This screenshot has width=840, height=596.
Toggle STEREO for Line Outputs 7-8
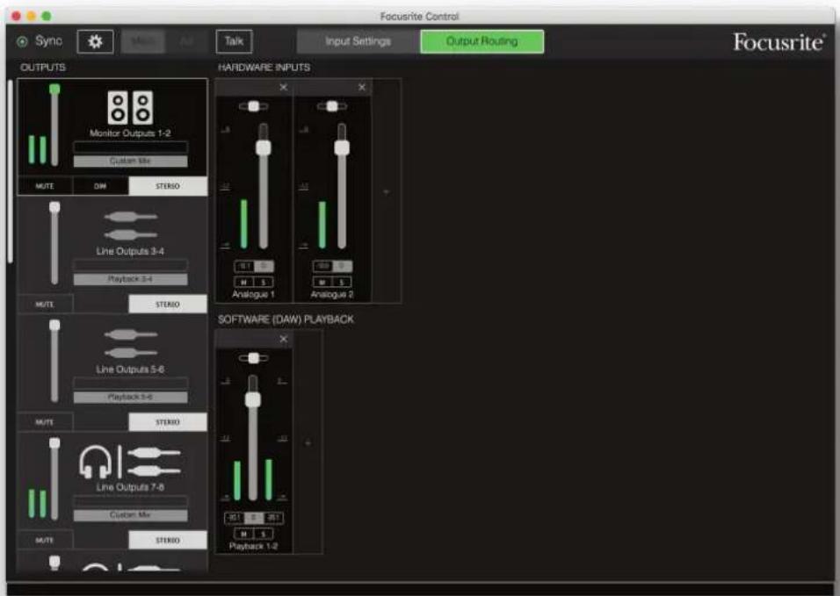[x=168, y=541]
